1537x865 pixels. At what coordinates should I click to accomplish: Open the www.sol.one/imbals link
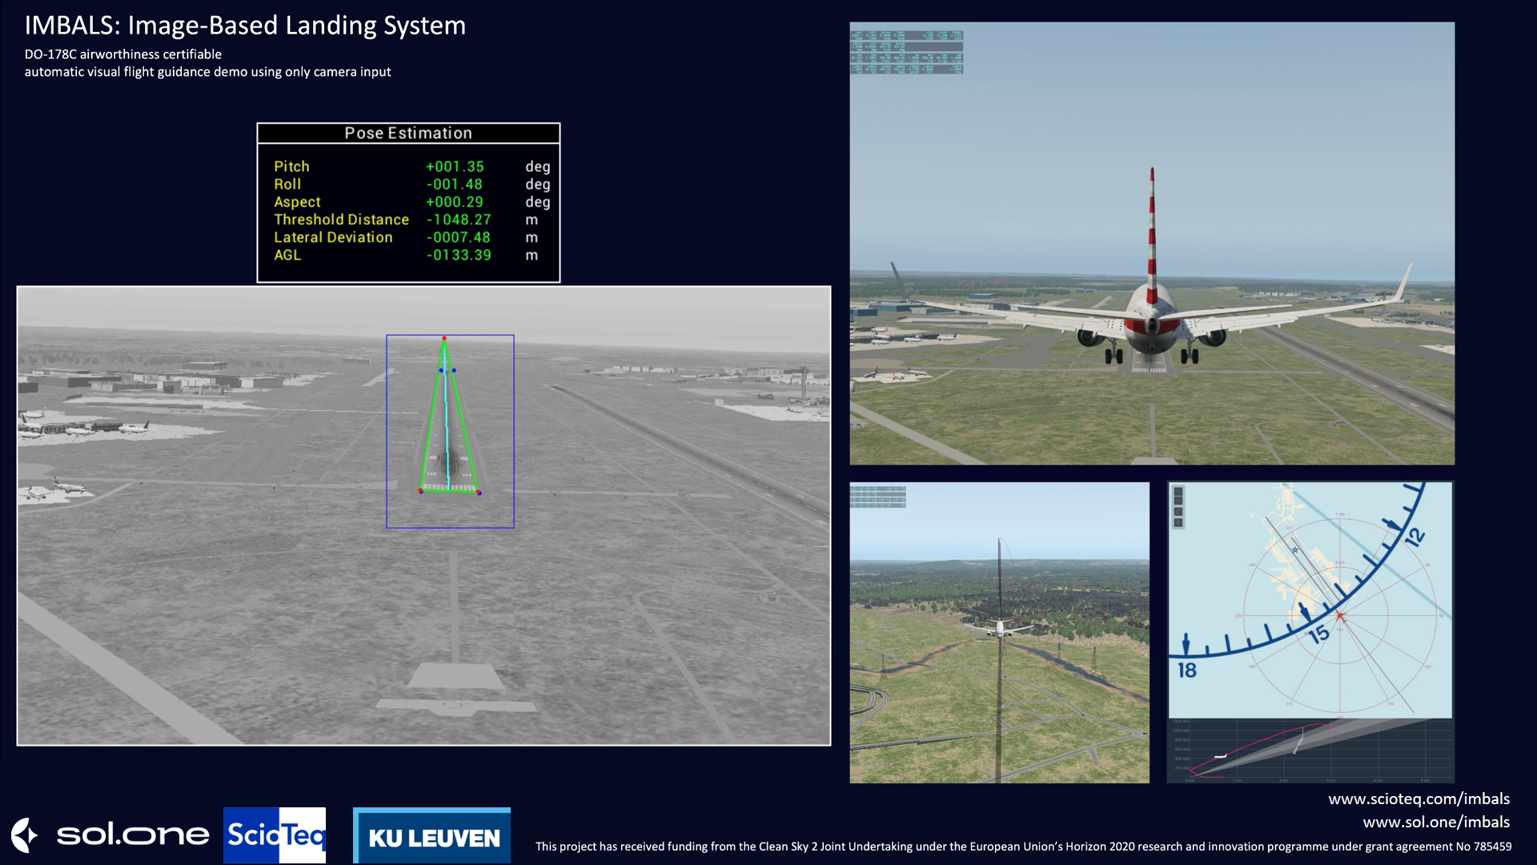tap(1436, 822)
